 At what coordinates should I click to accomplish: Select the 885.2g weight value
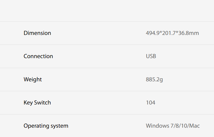coord(154,79)
